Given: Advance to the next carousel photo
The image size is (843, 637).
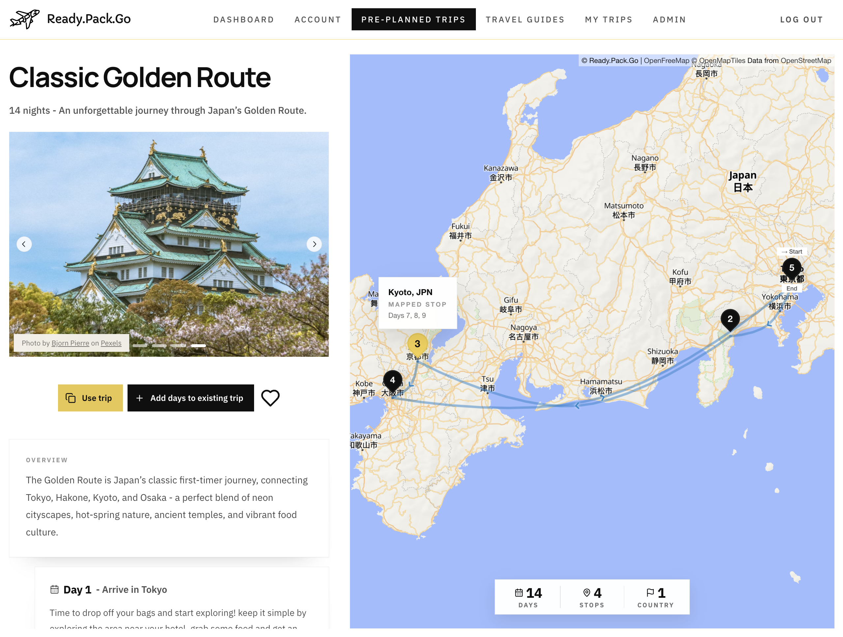Looking at the screenshot, I should click(314, 244).
